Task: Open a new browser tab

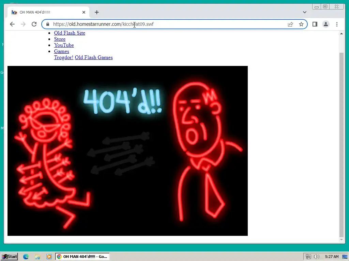Action: pos(96,12)
